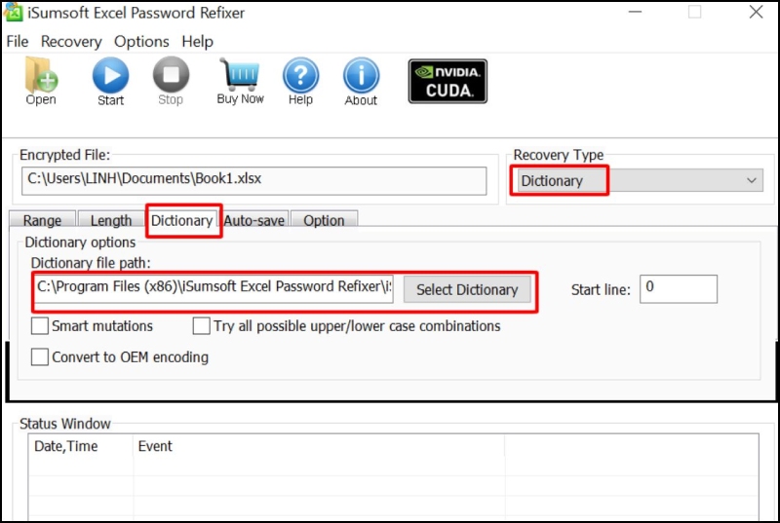
Task: Enable Smart mutations checkbox
Action: click(40, 326)
